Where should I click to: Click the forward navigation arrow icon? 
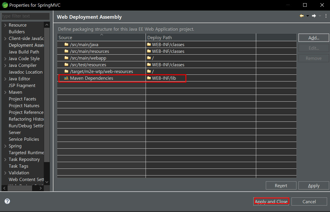pos(314,16)
